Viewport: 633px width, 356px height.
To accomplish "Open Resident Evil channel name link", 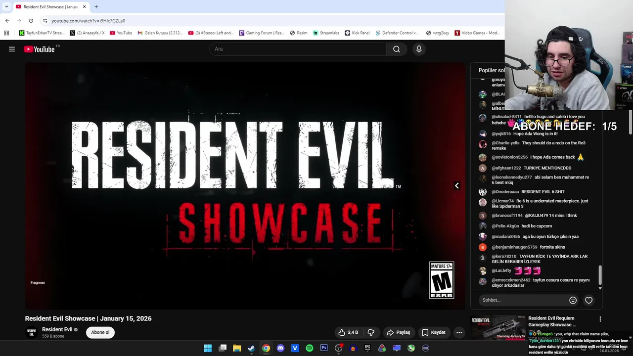I will (x=57, y=329).
